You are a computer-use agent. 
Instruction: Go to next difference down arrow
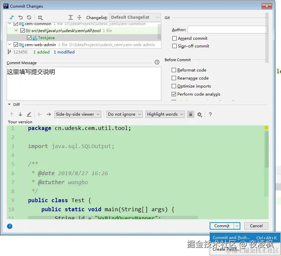tap(20, 114)
